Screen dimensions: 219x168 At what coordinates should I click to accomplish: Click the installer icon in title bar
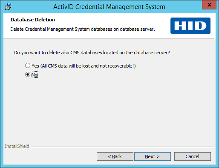pos(8,6)
